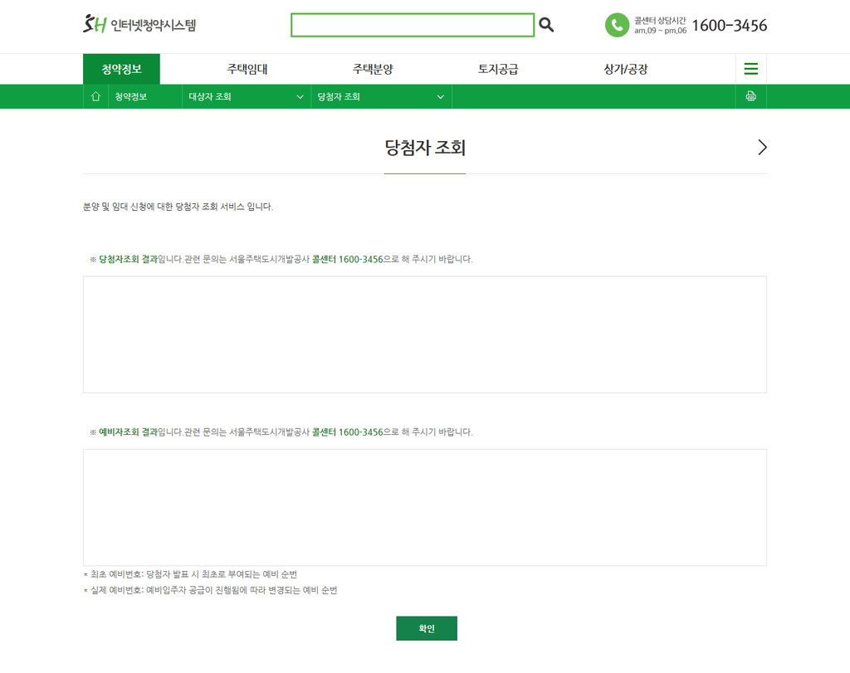Open the hamburger menu icon
Screen dimensions: 850x673
click(750, 69)
